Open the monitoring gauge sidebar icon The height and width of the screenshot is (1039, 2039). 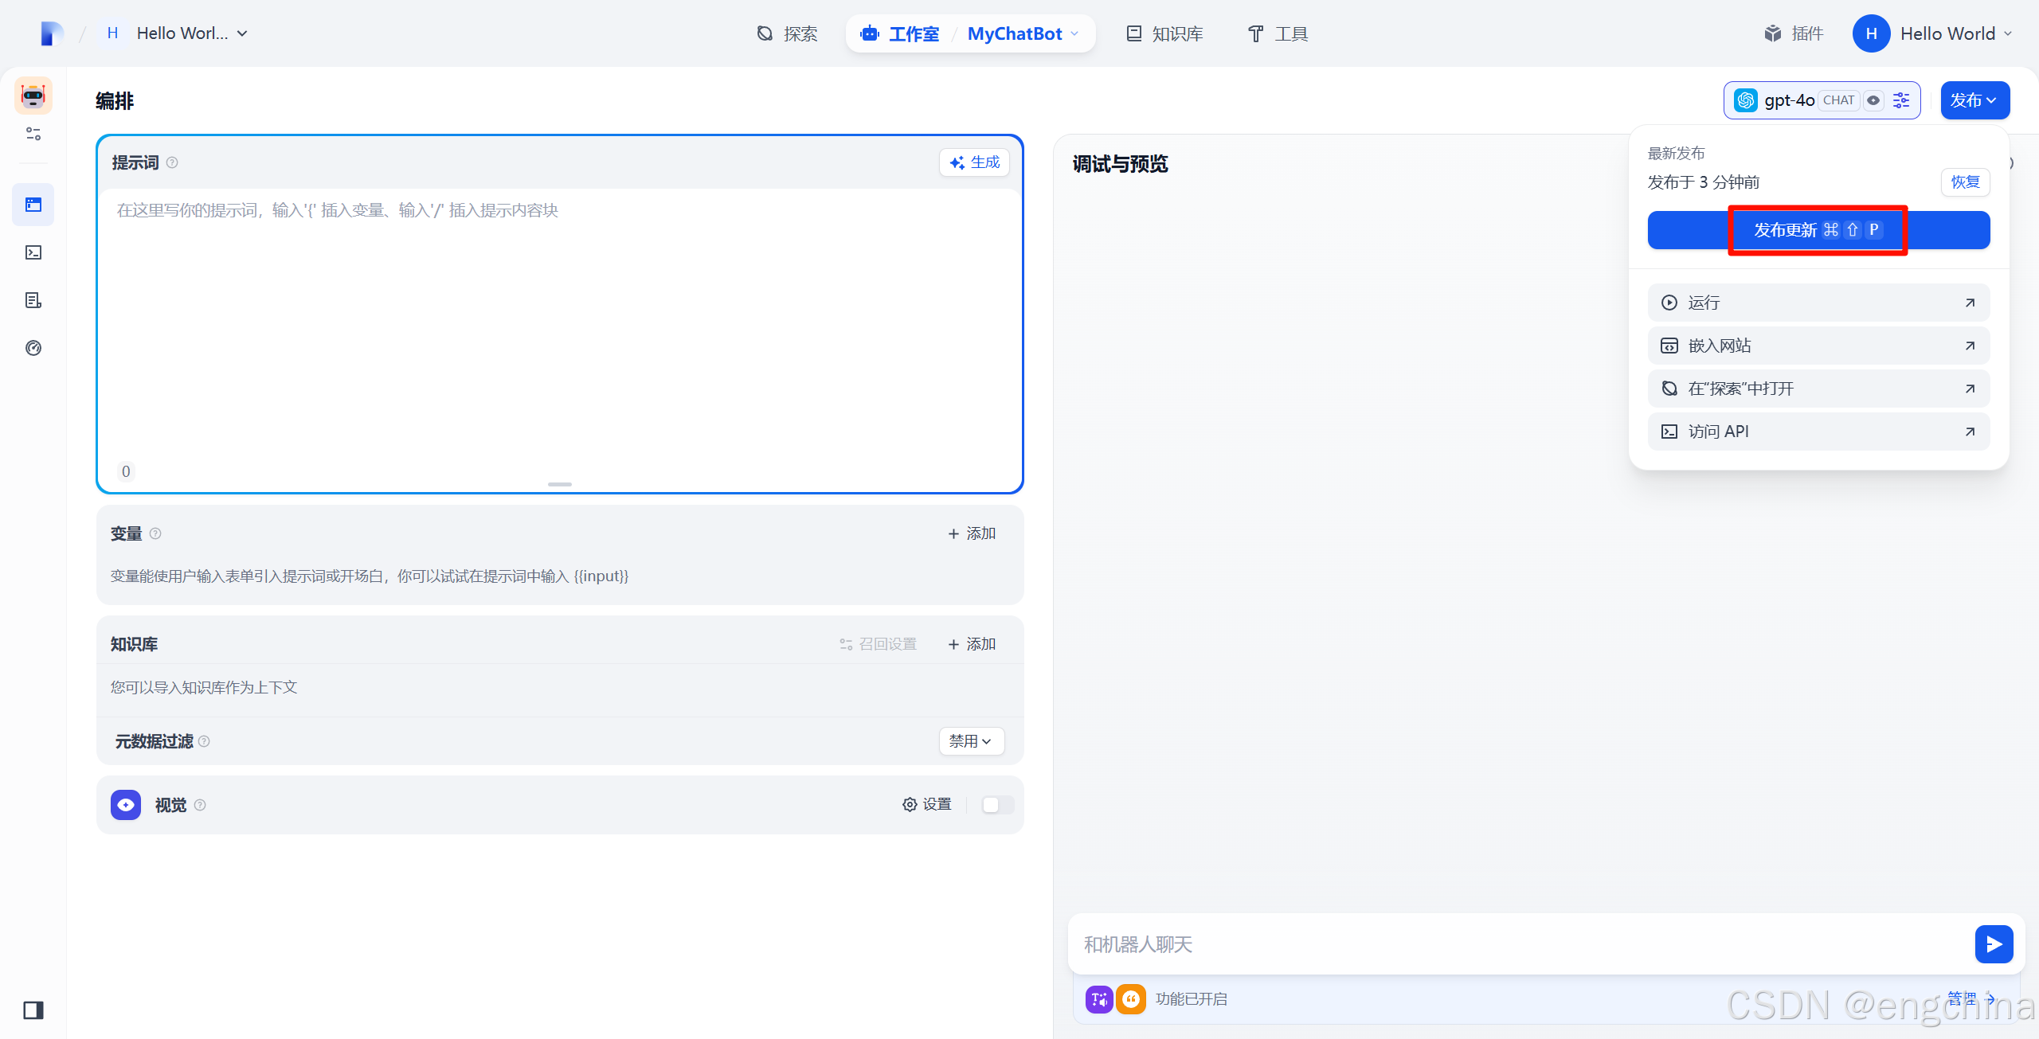[33, 348]
